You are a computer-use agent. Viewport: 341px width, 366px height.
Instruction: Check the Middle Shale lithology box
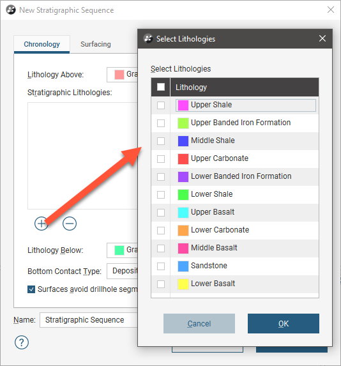[x=161, y=141]
